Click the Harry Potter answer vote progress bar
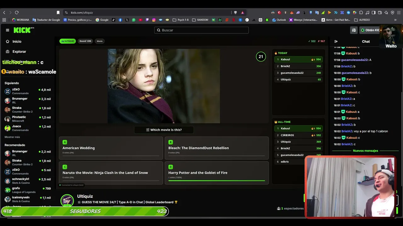Viewport: 403px width, 226px height. pos(217,180)
